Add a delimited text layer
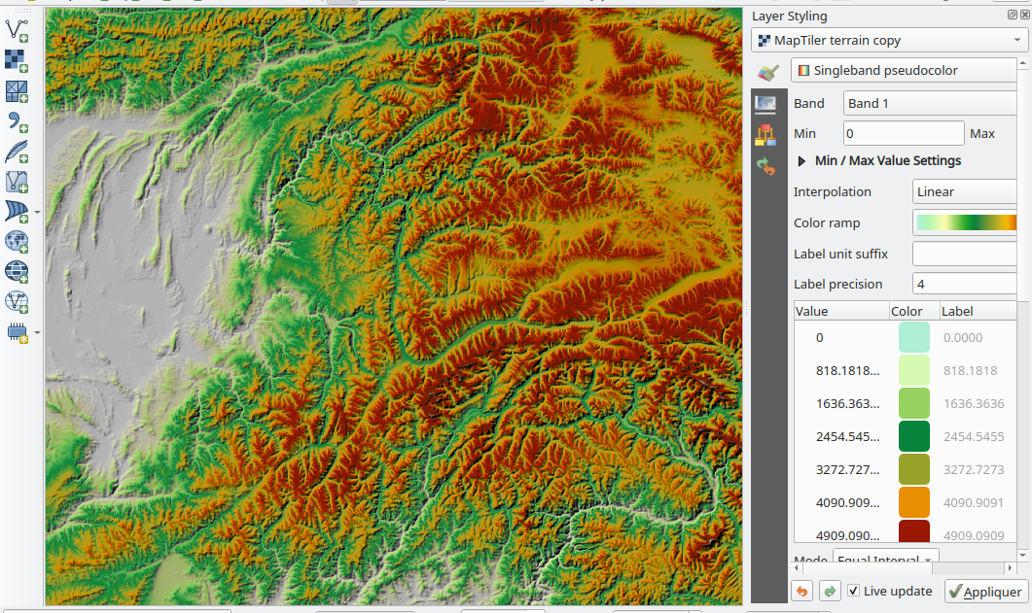The width and height of the screenshot is (1032, 613). pyautogui.click(x=16, y=120)
